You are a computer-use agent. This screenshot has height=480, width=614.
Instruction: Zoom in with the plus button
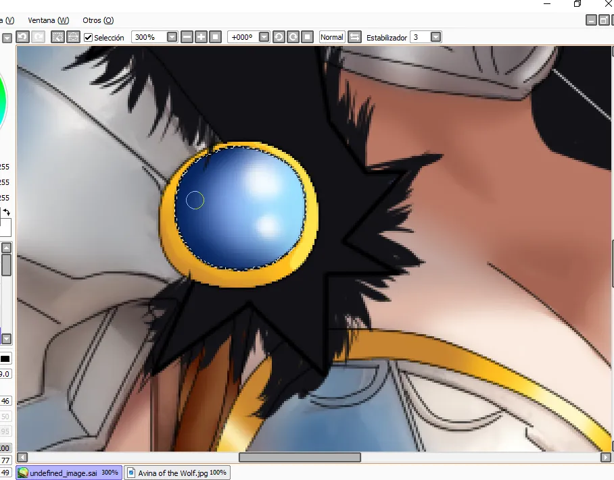click(x=202, y=37)
